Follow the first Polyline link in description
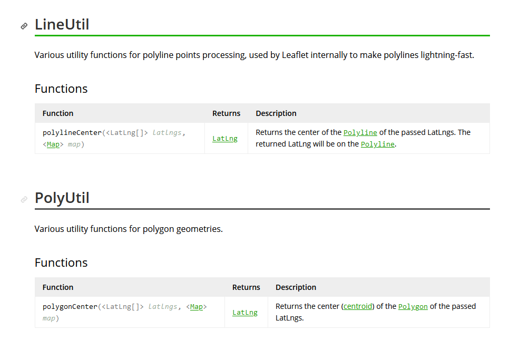This screenshot has height=340, width=510. (360, 133)
